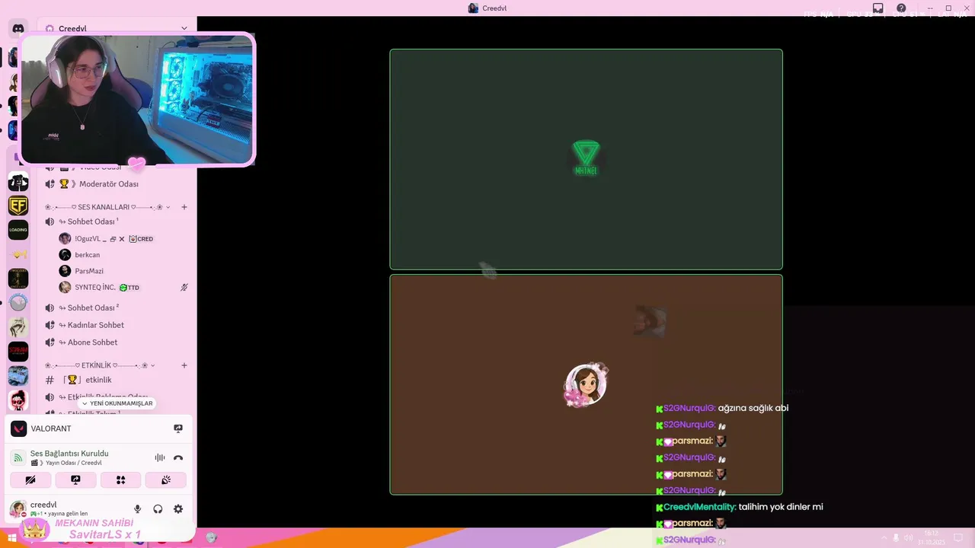Open Windows taskbar volume icon
Screen dimensions: 975x548
tap(908, 538)
